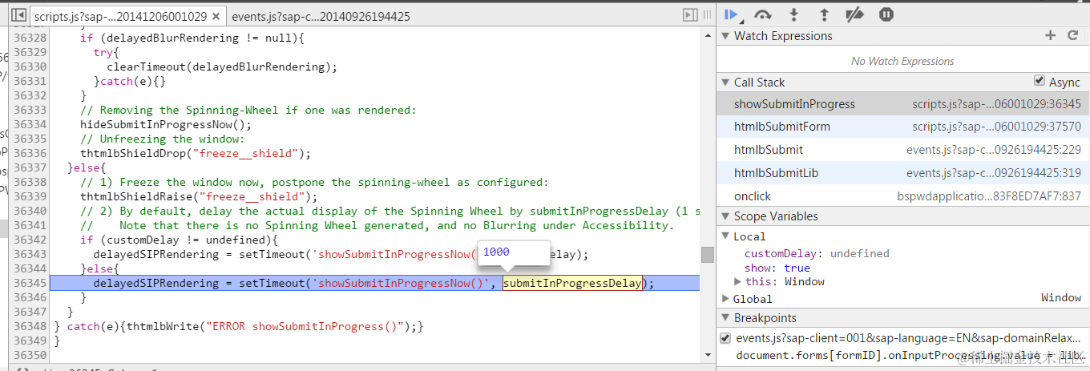The image size is (1090, 371).
Task: Click the customDelay variable entry
Action: [x=817, y=253]
